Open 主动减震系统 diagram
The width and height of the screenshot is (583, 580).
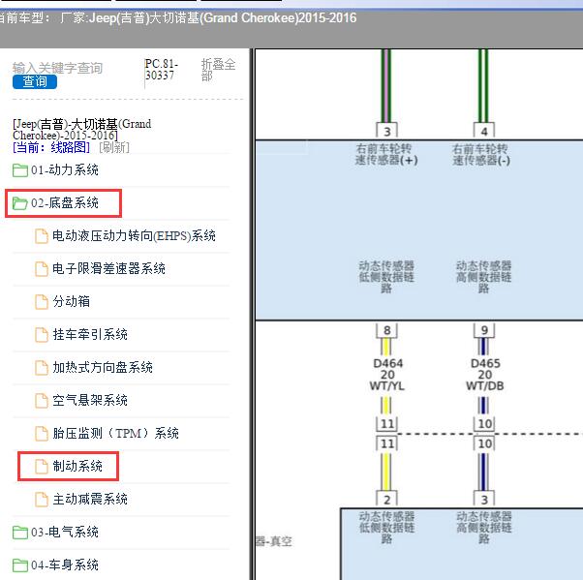pyautogui.click(x=90, y=499)
